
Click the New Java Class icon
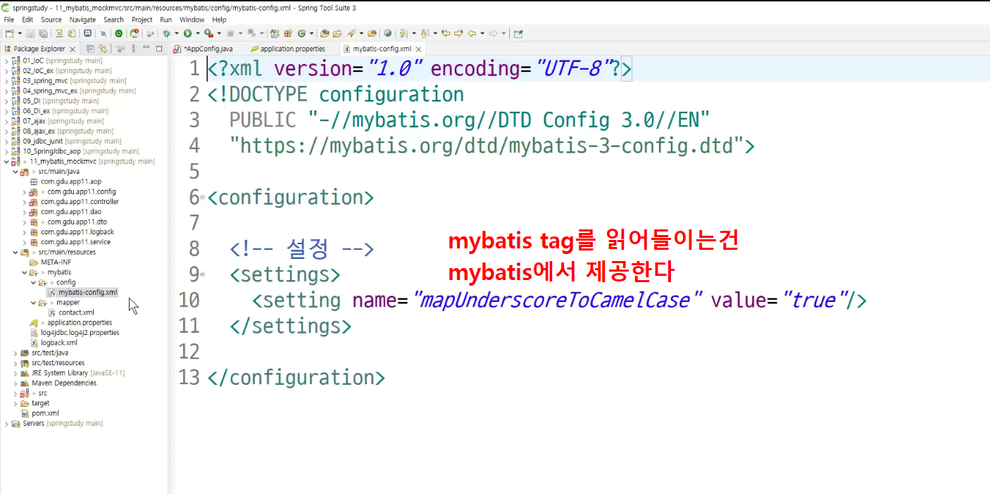[x=301, y=33]
